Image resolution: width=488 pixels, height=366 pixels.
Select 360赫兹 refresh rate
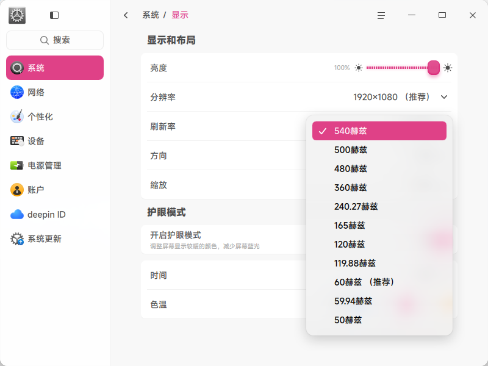[379, 188]
